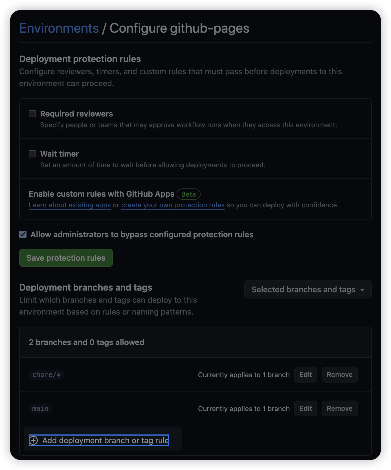The height and width of the screenshot is (470, 391).
Task: Enable the Required reviewers checkbox
Action: point(32,114)
